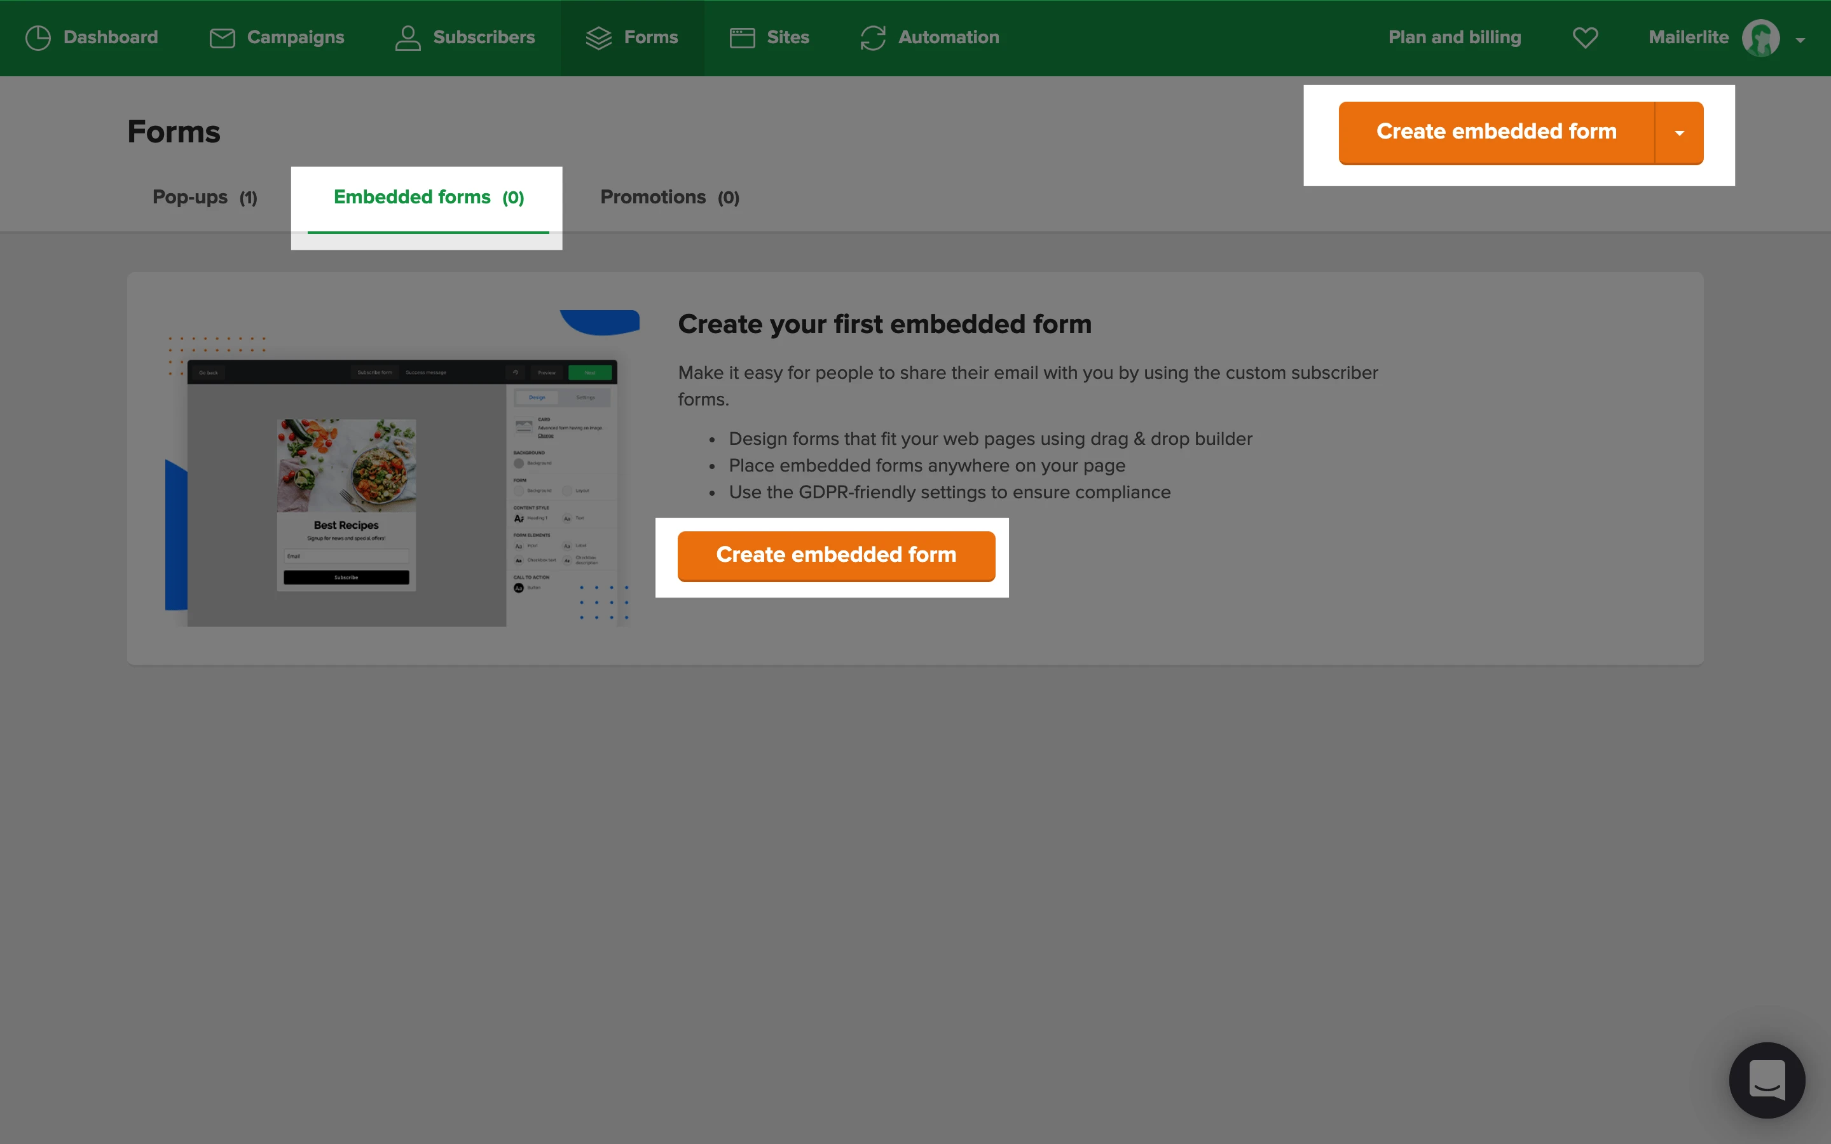Image resolution: width=1831 pixels, height=1144 pixels.
Task: Click the Automation refresh arrows icon
Action: point(872,38)
